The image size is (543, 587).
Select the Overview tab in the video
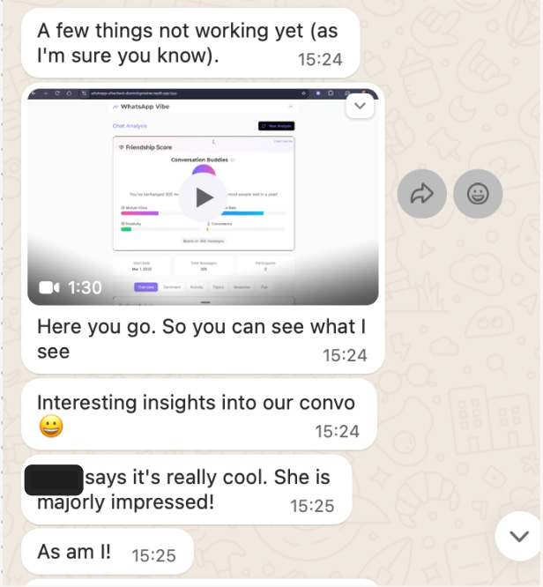(x=145, y=287)
